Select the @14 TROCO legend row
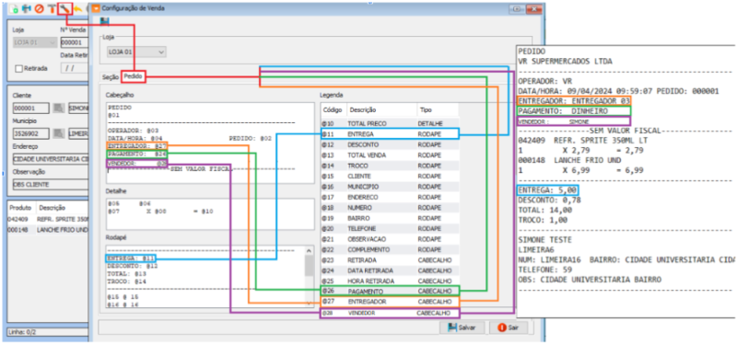Viewport: 737px width, 344px height. [x=390, y=166]
